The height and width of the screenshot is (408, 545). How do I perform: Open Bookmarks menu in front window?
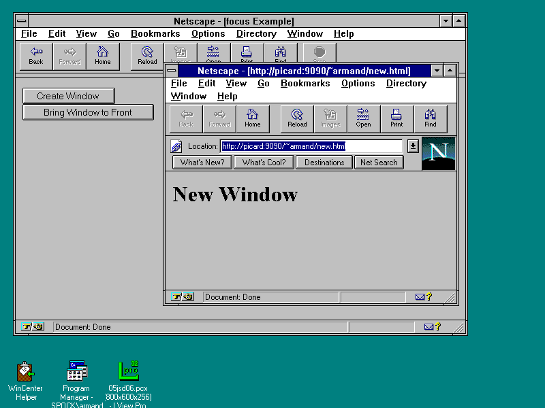305,84
